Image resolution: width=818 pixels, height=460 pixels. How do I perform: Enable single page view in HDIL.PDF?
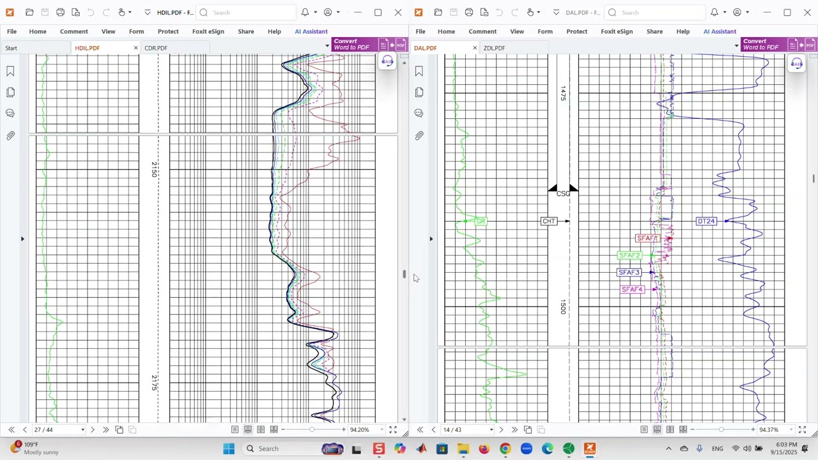coord(235,430)
